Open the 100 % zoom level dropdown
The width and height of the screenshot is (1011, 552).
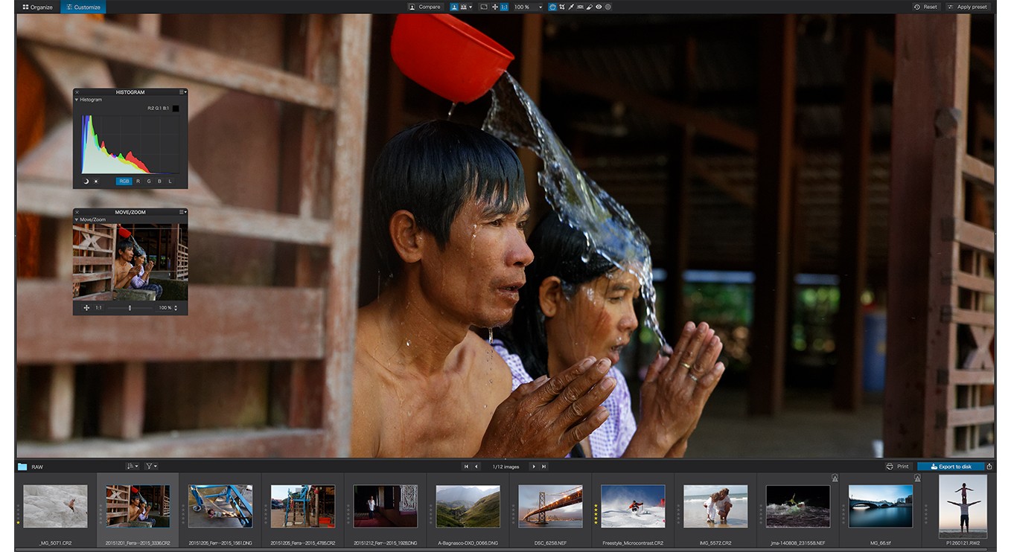point(529,7)
